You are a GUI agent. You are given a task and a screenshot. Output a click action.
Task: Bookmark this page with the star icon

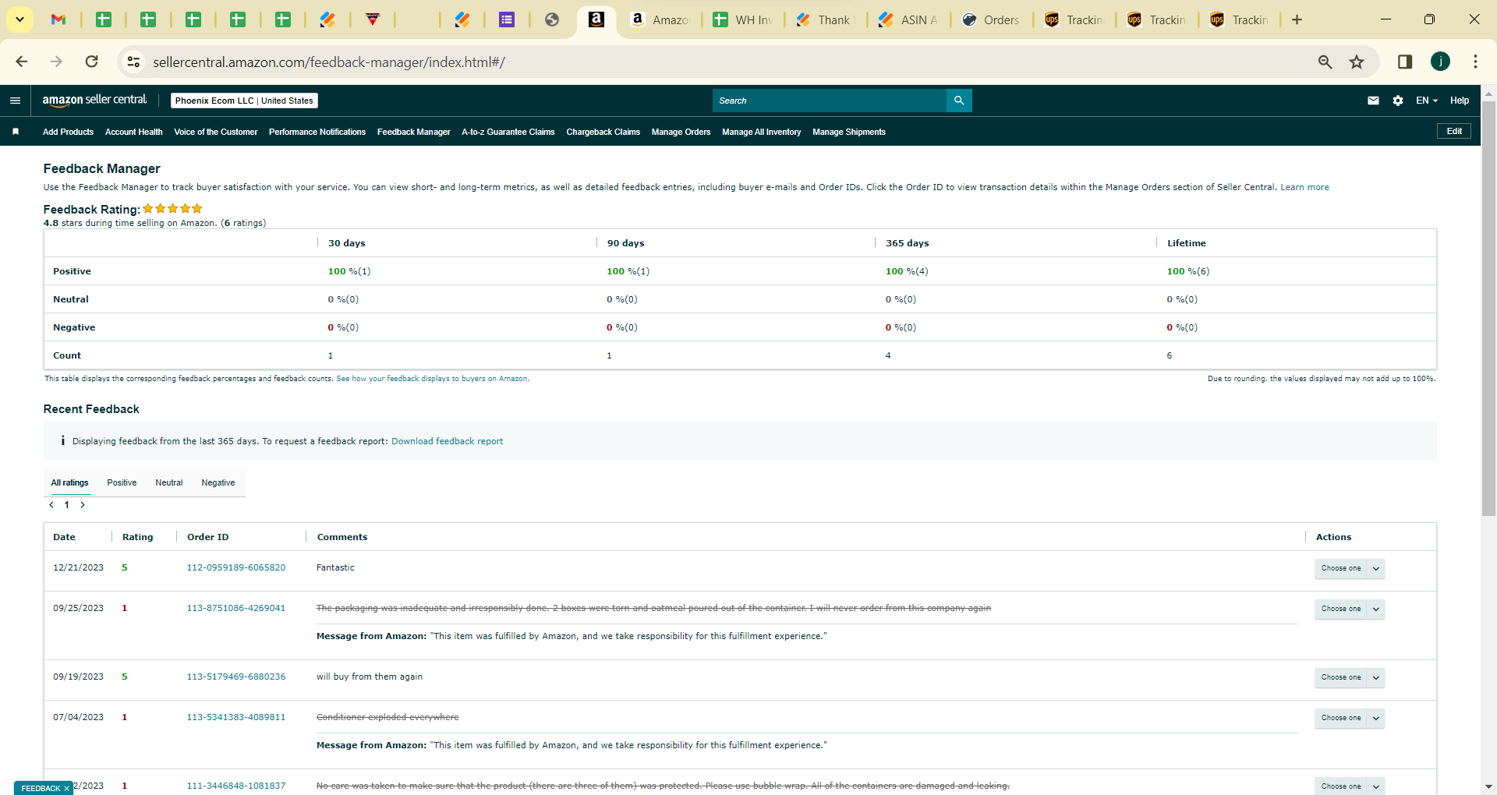pyautogui.click(x=1357, y=62)
